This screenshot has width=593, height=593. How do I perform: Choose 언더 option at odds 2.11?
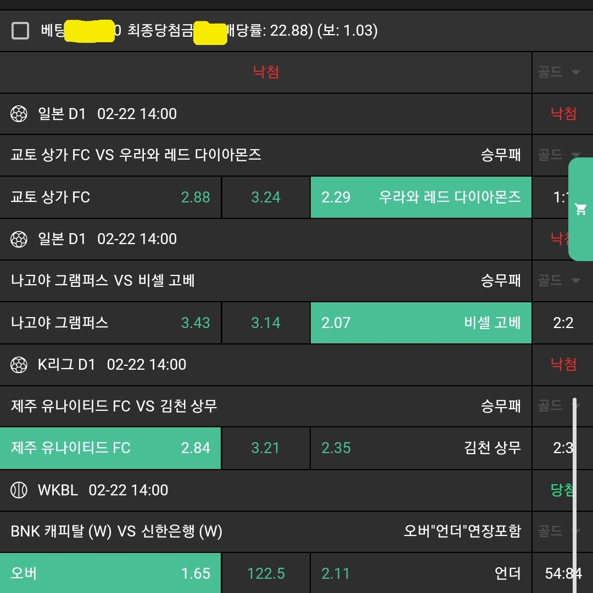(x=421, y=573)
